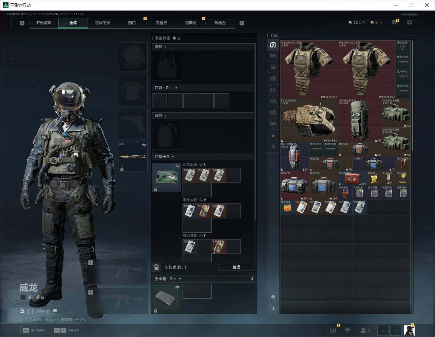Select the main warehouse home icon
Image resolution: width=435 pixels, height=337 pixels.
273,45
